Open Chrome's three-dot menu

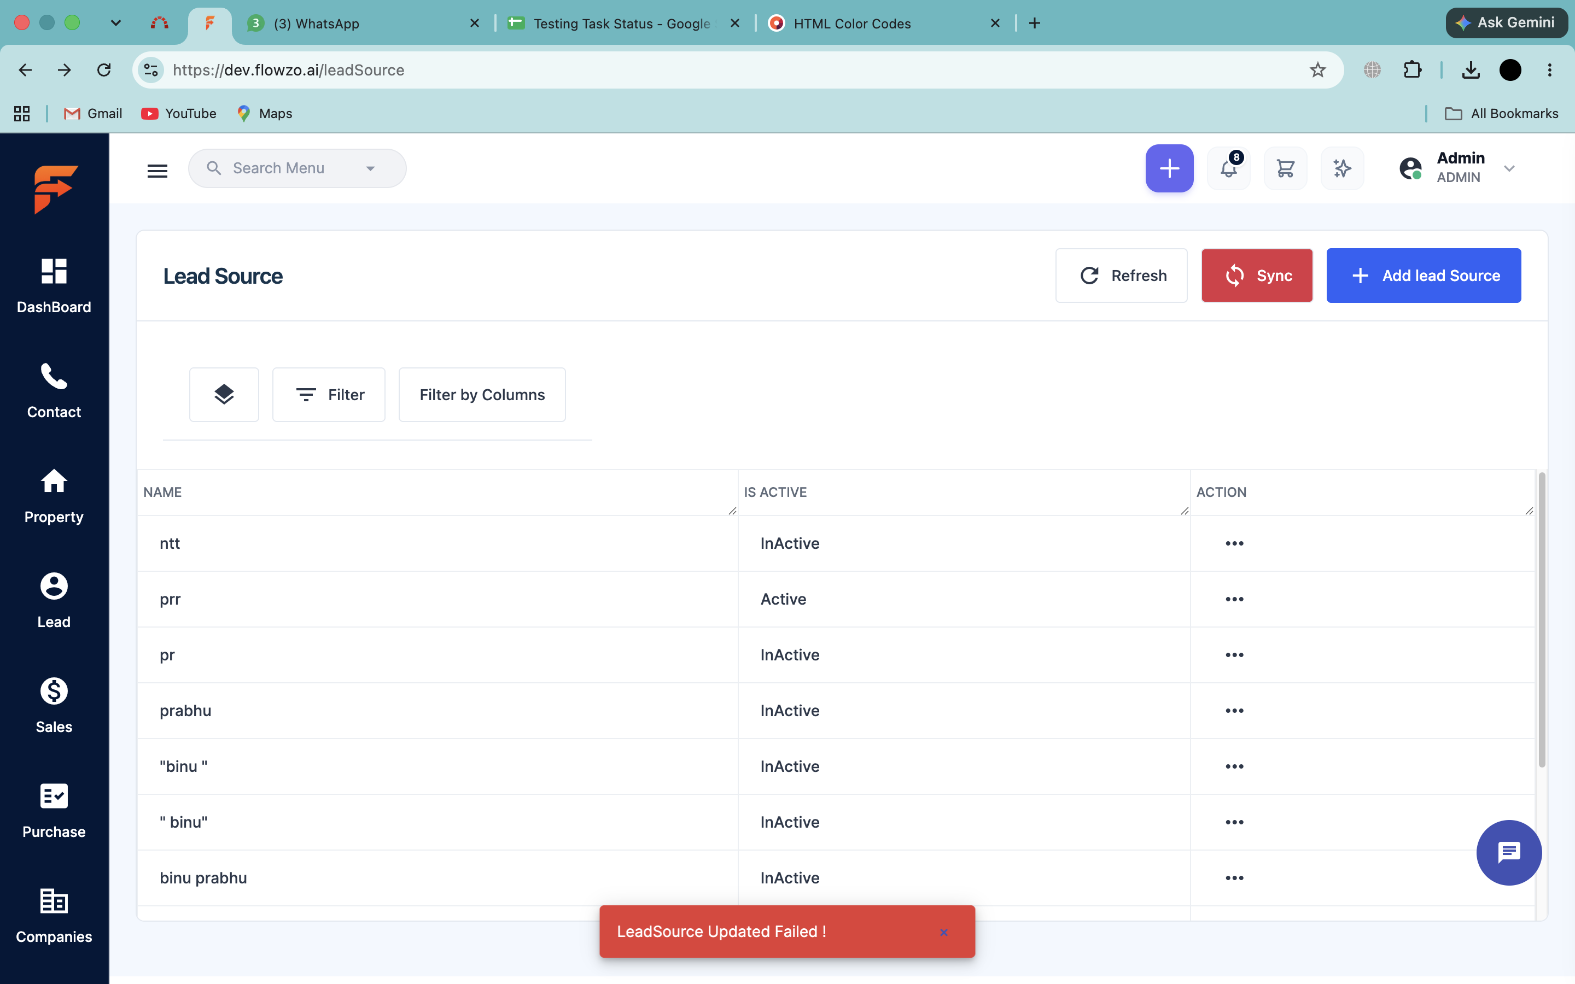tap(1550, 69)
